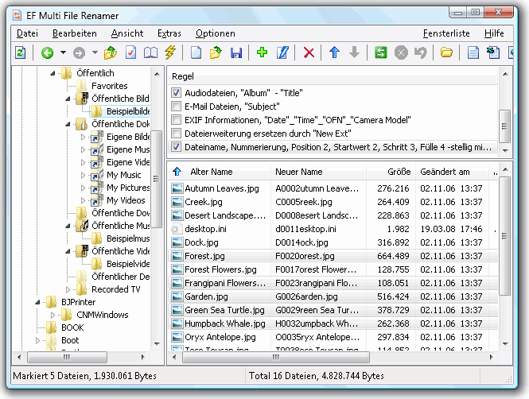Click the open book icon in toolbar
The width and height of the screenshot is (529, 399).
click(150, 53)
